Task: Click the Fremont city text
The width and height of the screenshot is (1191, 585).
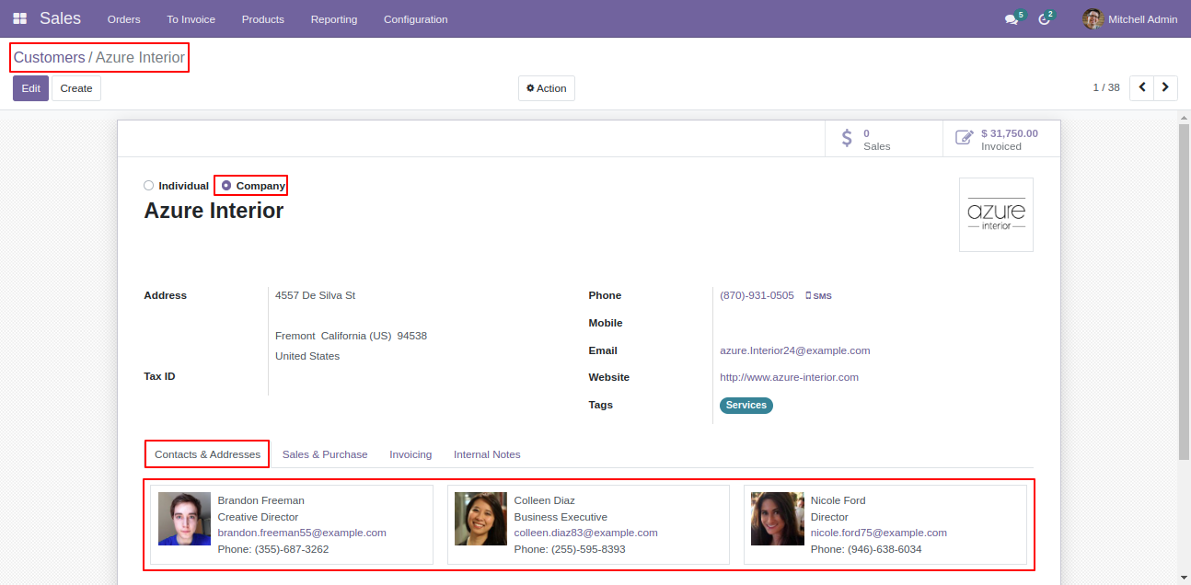Action: tap(295, 336)
